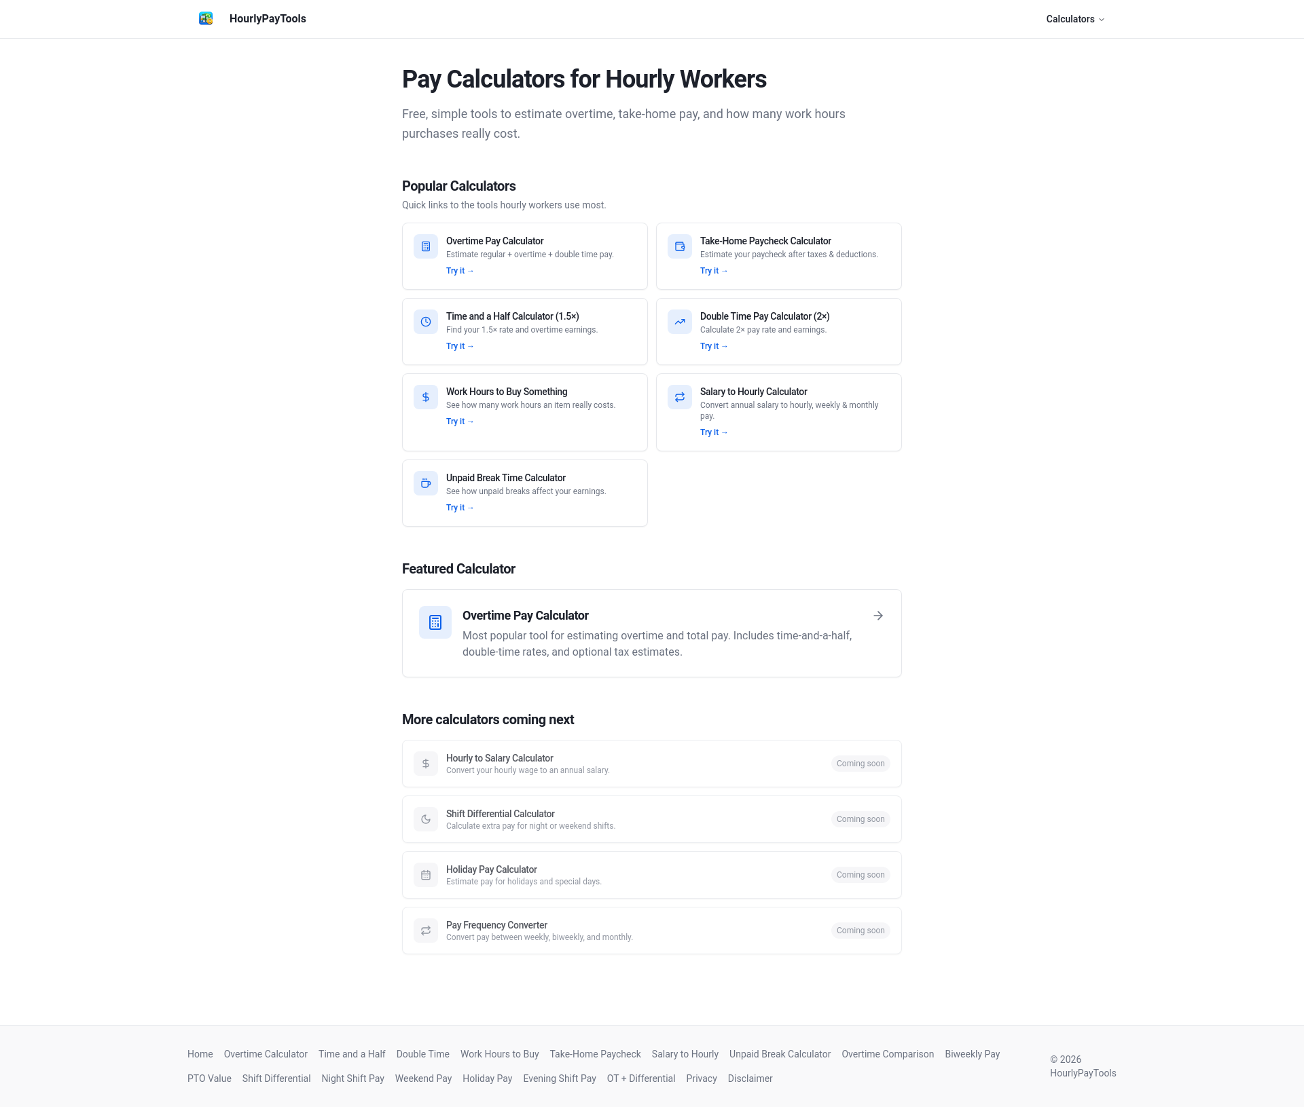
Task: Open Privacy footer link
Action: click(x=702, y=1078)
